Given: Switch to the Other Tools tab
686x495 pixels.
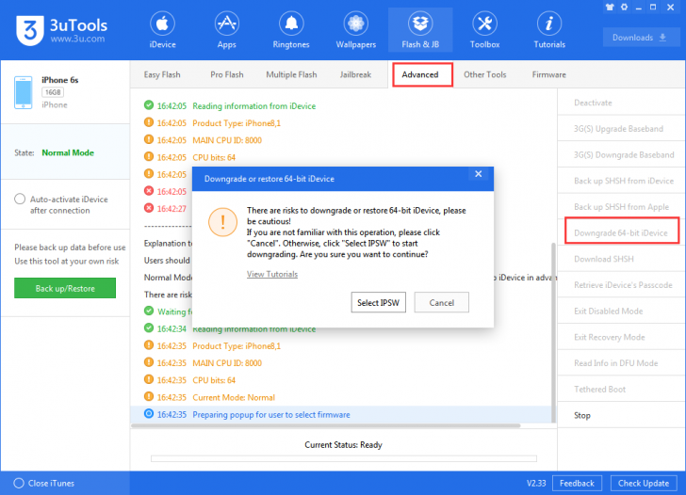Looking at the screenshot, I should [x=484, y=74].
